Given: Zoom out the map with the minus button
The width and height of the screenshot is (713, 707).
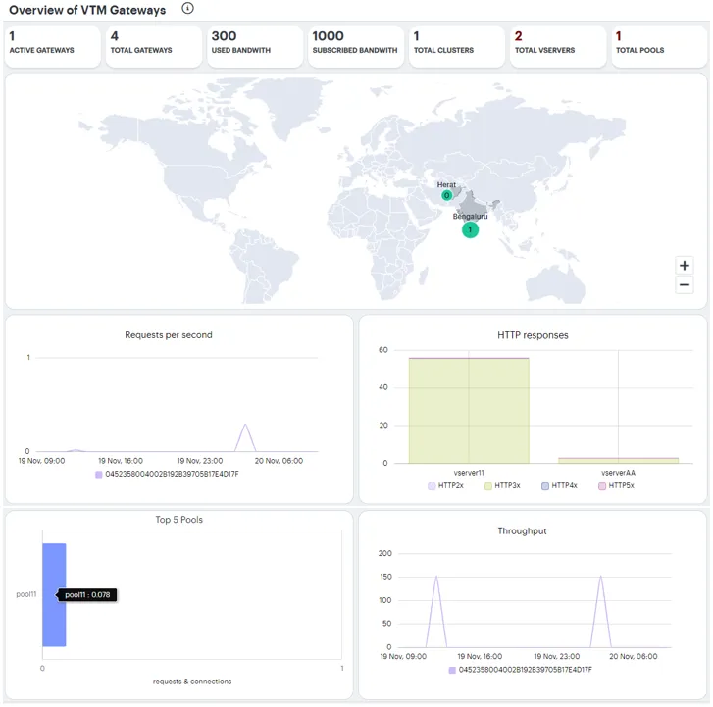Looking at the screenshot, I should pos(684,285).
